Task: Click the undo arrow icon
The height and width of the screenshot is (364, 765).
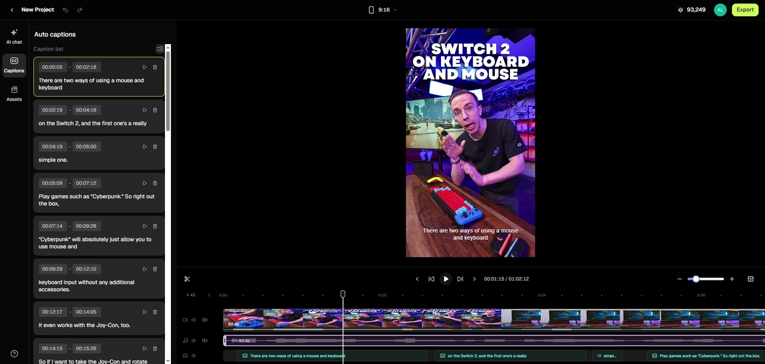Action: (65, 10)
